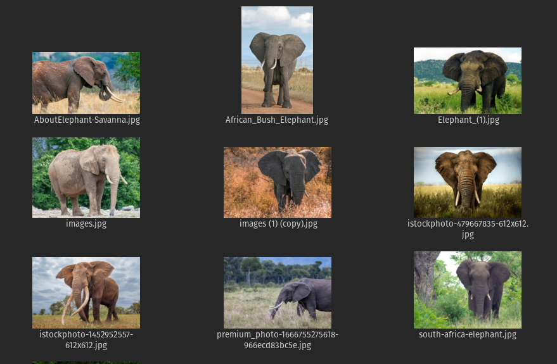Click the images (1) (copy).jpg filename label

point(278,224)
